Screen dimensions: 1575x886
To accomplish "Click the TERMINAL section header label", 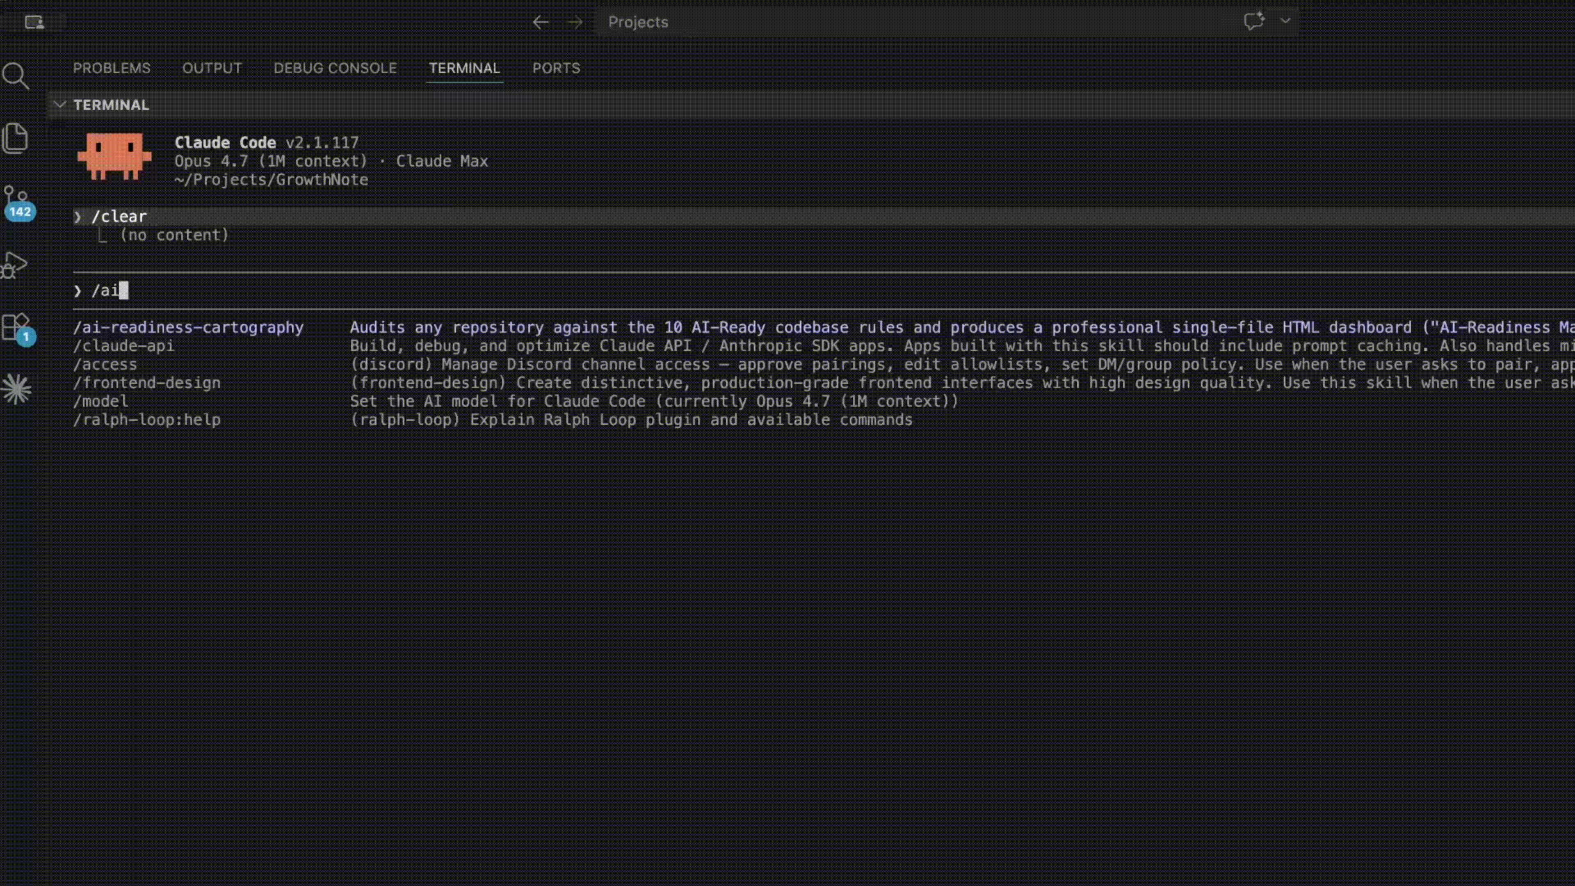I will (111, 105).
